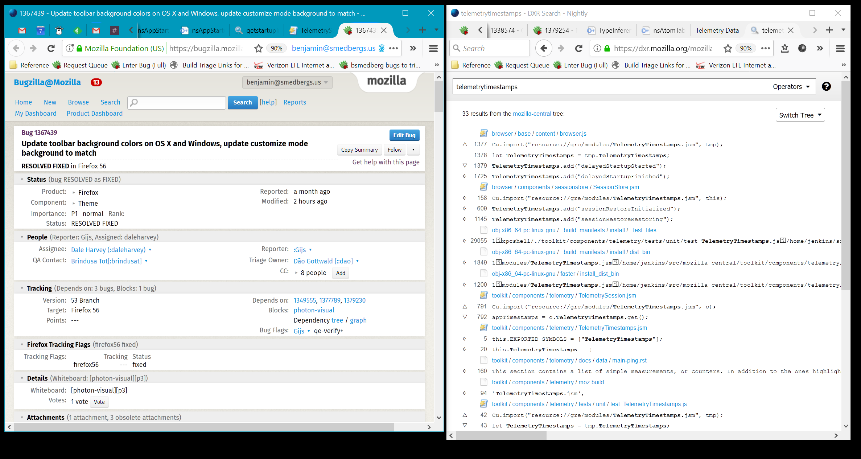Close the telemetrytimestamps DXR tab
Image resolution: width=861 pixels, height=459 pixels.
coord(791,30)
